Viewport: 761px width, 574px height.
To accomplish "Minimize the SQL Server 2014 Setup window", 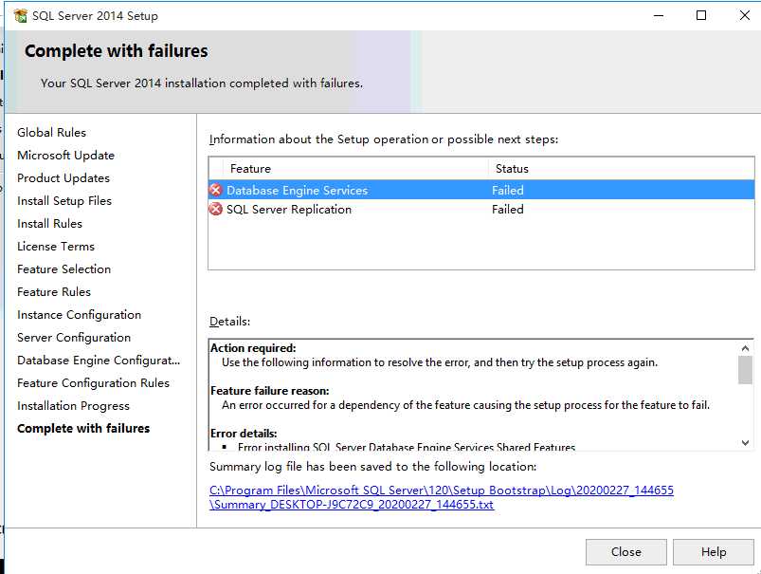I will tap(658, 15).
